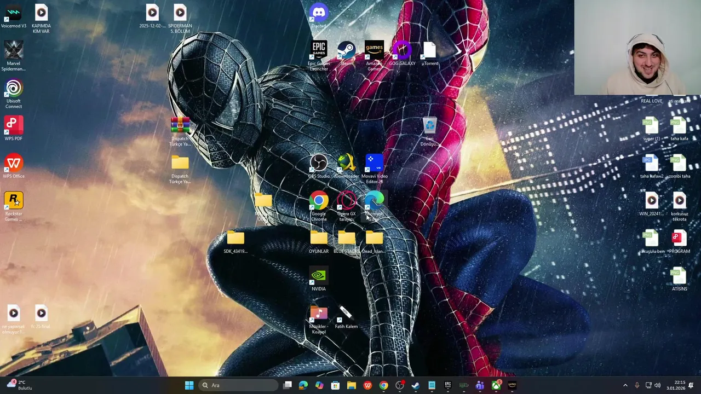Launch Ubisoft Connect from the desktop
The image size is (701, 394).
(13, 94)
